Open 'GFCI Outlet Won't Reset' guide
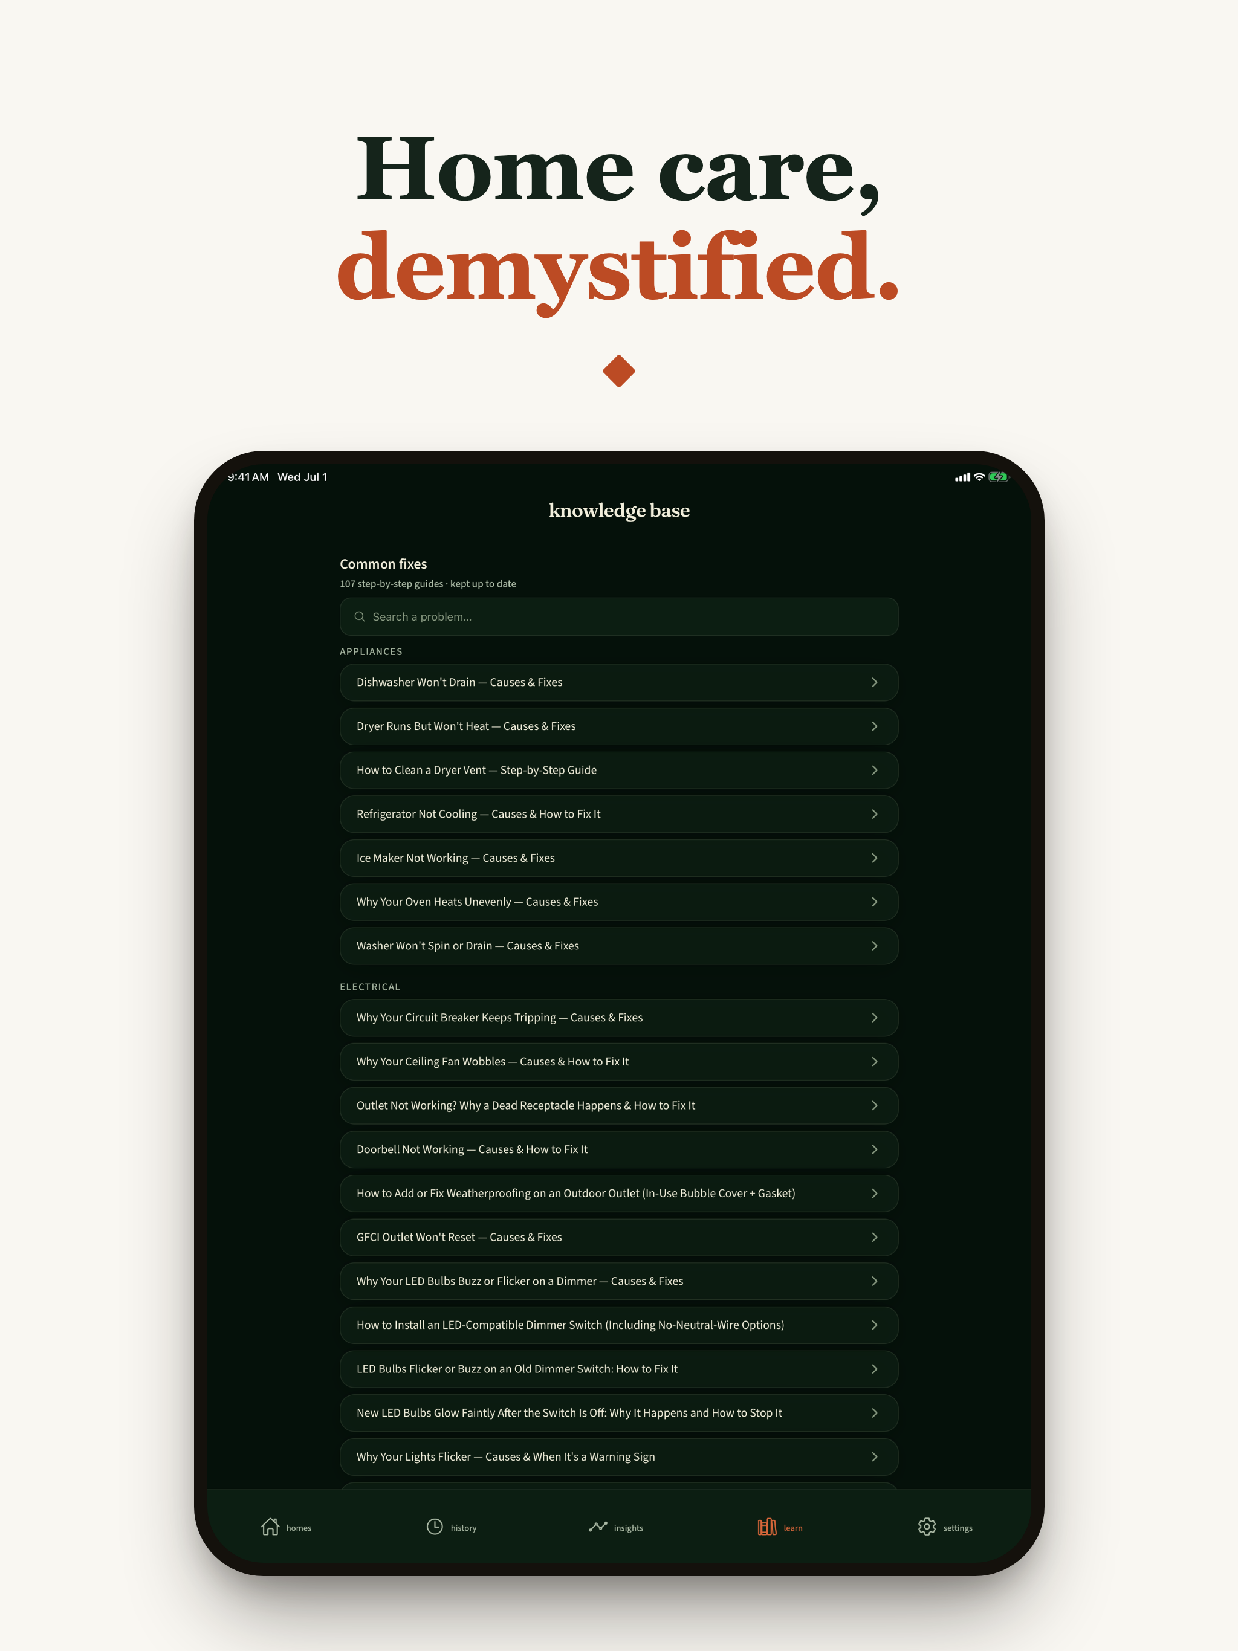 [x=619, y=1238]
